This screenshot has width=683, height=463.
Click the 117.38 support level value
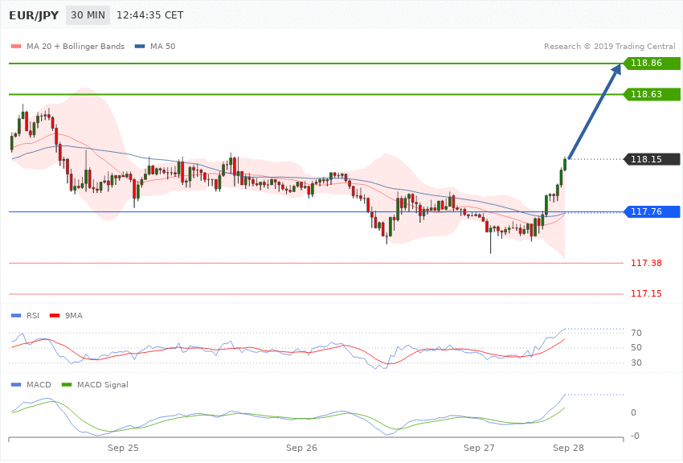646,263
